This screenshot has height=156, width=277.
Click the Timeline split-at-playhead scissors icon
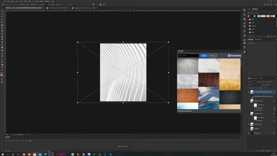click(x=27, y=141)
